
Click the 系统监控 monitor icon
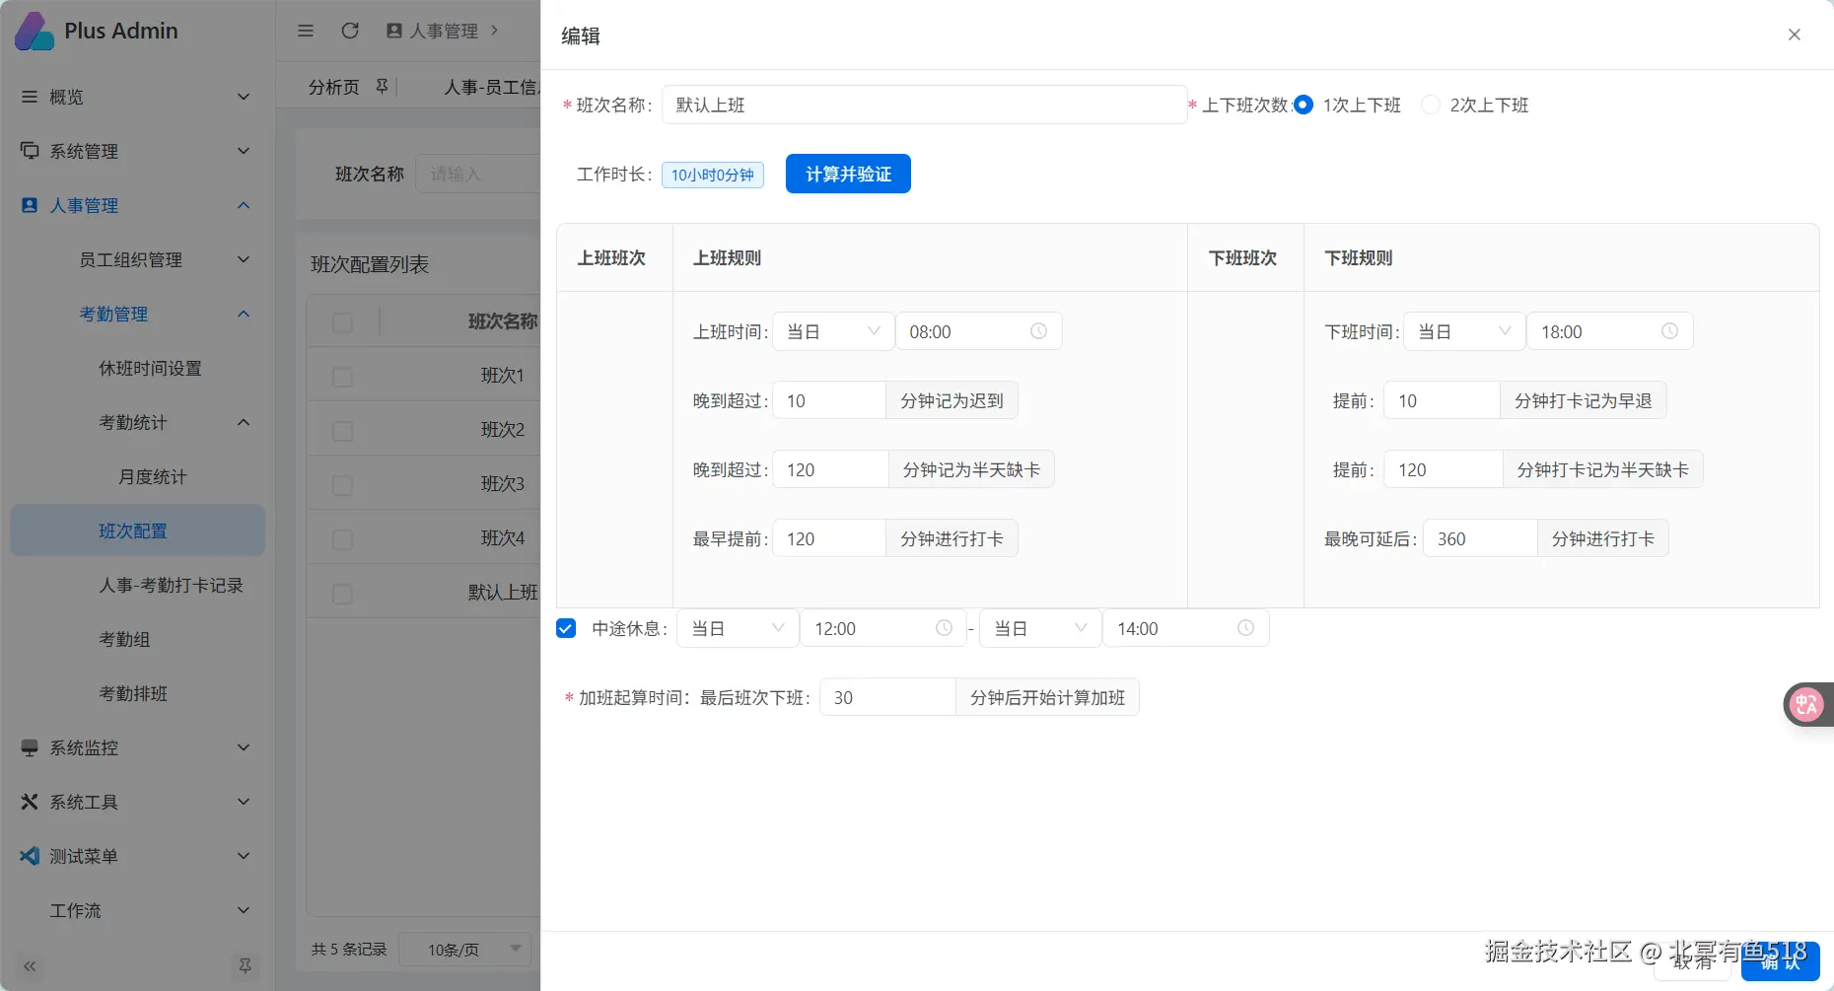30,747
